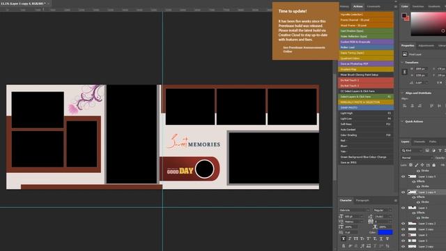Lock image pixels with brush icon

pos(417,165)
